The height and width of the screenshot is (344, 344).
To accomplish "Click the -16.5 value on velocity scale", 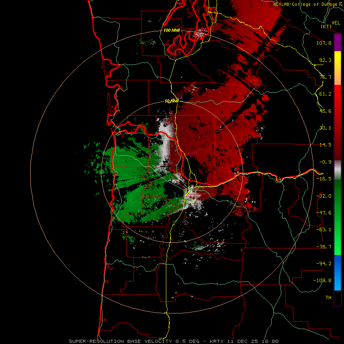I will coord(324,179).
